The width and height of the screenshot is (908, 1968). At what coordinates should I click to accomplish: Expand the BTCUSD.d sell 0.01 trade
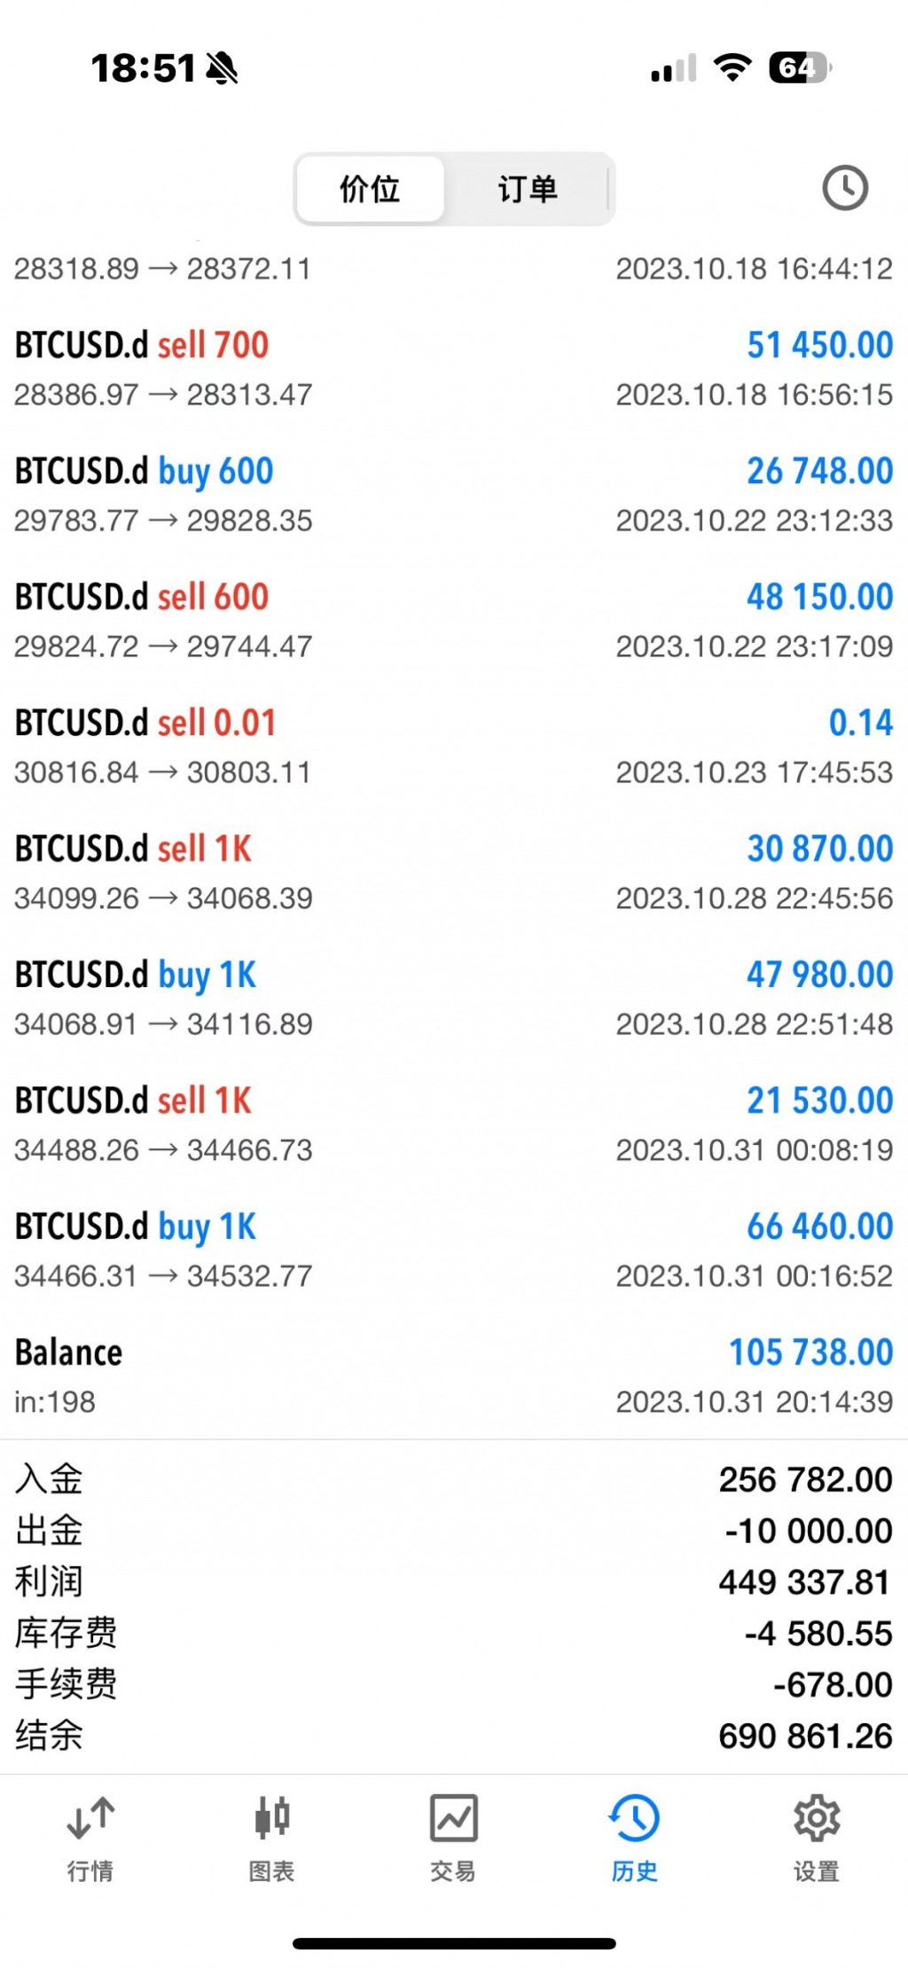click(x=453, y=747)
